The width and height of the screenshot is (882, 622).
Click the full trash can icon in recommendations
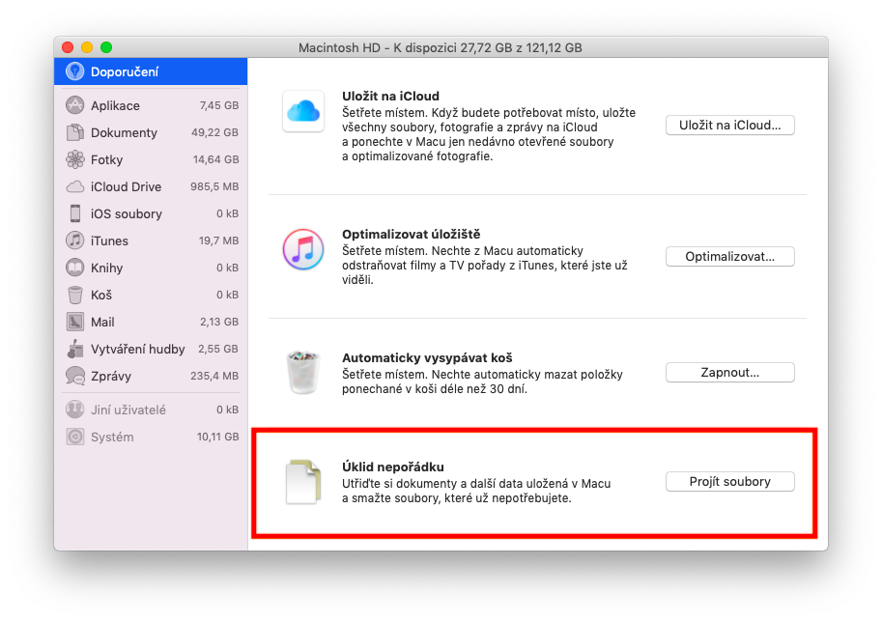(x=303, y=372)
